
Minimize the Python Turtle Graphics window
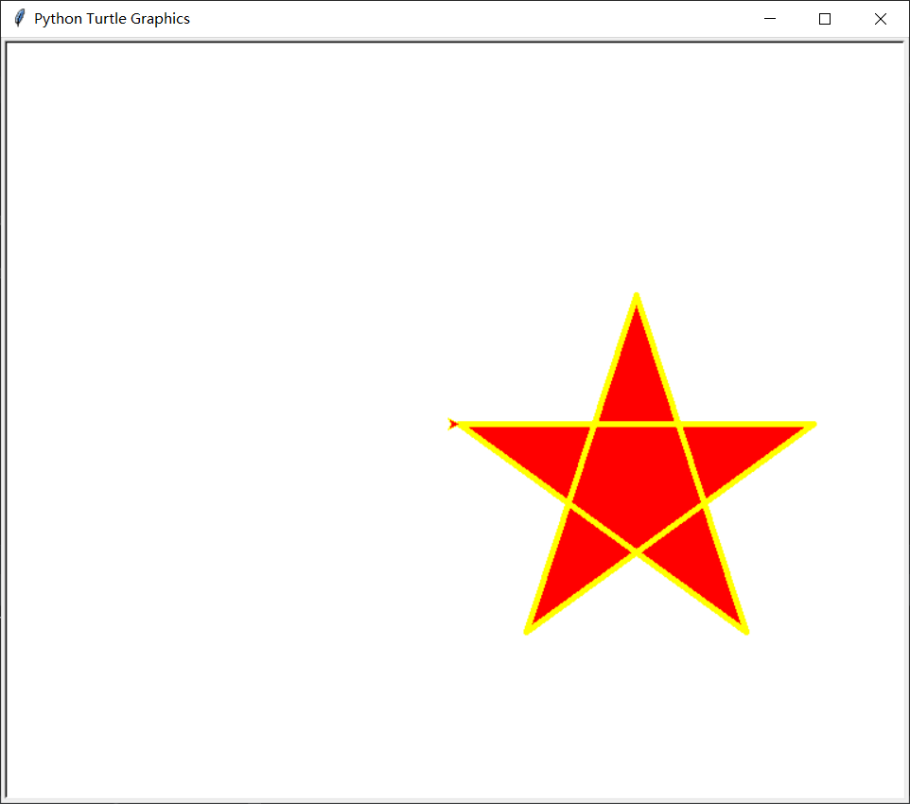pyautogui.click(x=770, y=19)
